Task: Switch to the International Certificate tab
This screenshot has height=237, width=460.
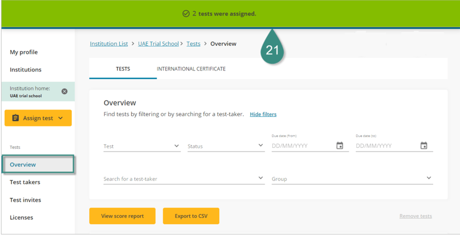Action: [191, 69]
